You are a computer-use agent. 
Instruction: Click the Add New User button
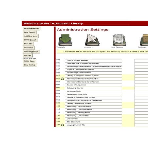(31, 36)
